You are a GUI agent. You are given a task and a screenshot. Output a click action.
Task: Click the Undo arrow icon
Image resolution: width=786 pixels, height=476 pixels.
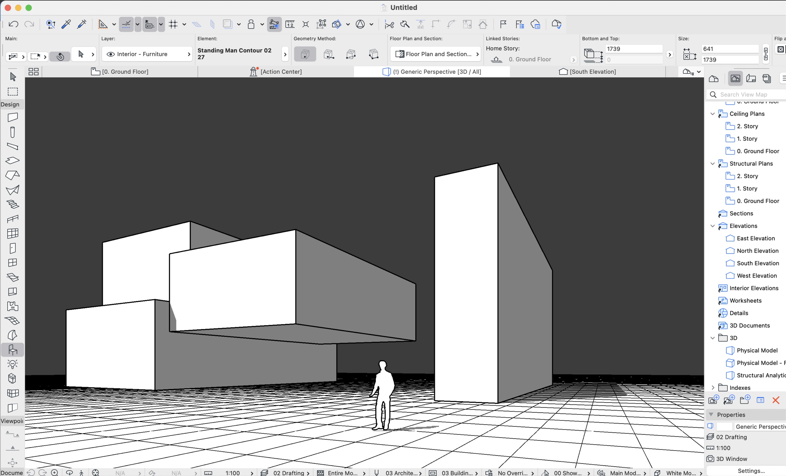point(14,24)
